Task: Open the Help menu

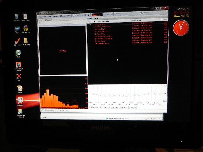Action: [68, 16]
